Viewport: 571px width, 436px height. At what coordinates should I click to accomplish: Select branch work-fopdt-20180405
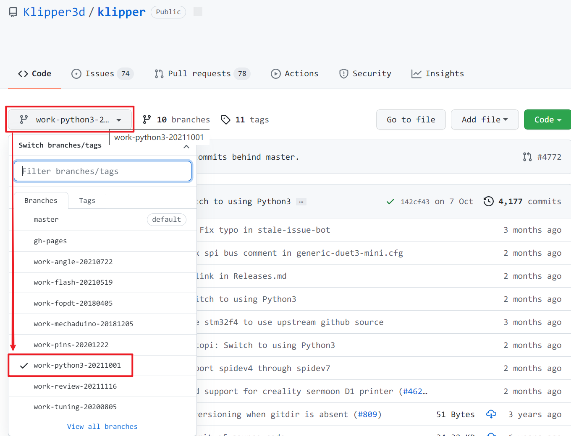(102, 304)
